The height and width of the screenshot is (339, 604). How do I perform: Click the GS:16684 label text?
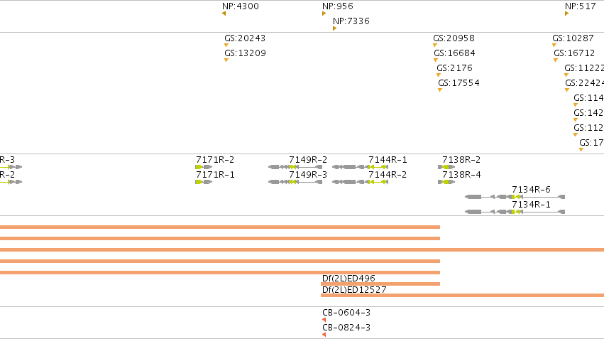pyautogui.click(x=454, y=53)
